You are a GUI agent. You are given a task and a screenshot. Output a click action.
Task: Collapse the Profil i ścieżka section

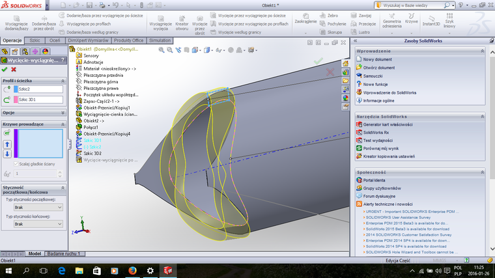tap(63, 81)
